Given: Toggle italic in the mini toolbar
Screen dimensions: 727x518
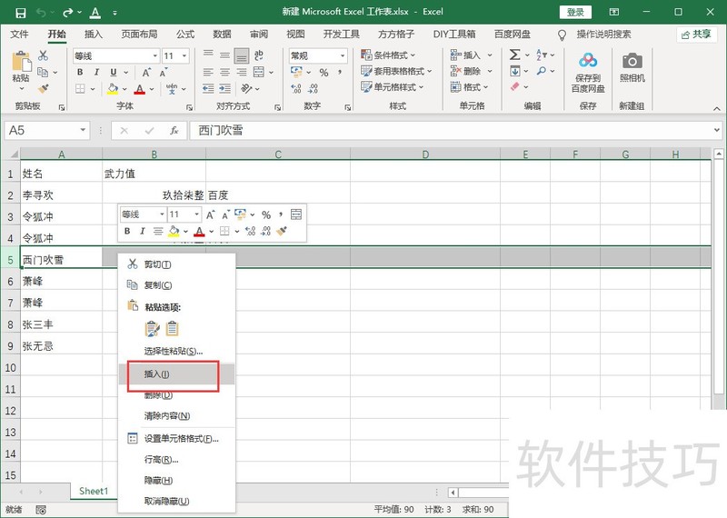Looking at the screenshot, I should [x=143, y=232].
